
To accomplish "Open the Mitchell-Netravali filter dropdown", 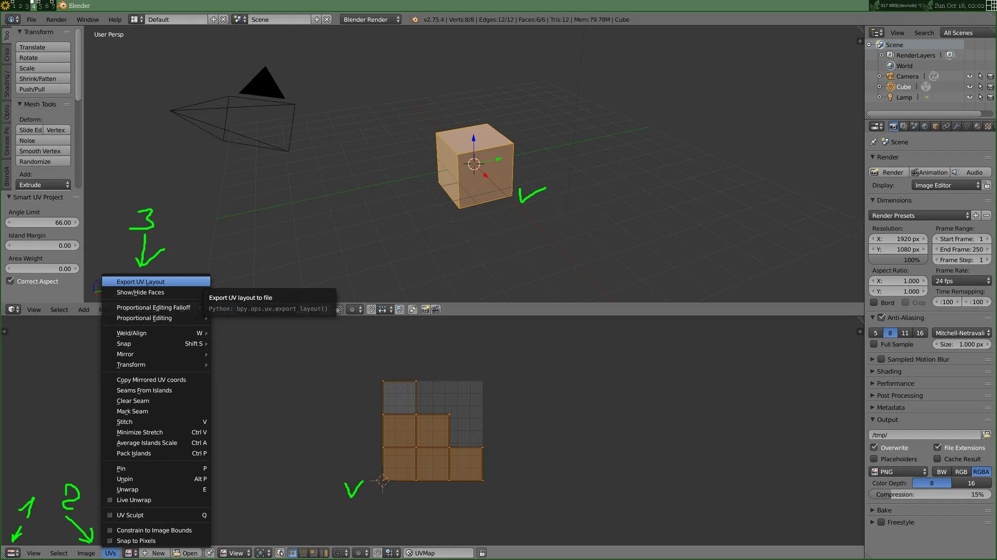I will click(961, 333).
